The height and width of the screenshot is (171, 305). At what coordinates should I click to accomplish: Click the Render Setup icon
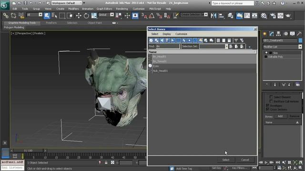click(x=273, y=16)
